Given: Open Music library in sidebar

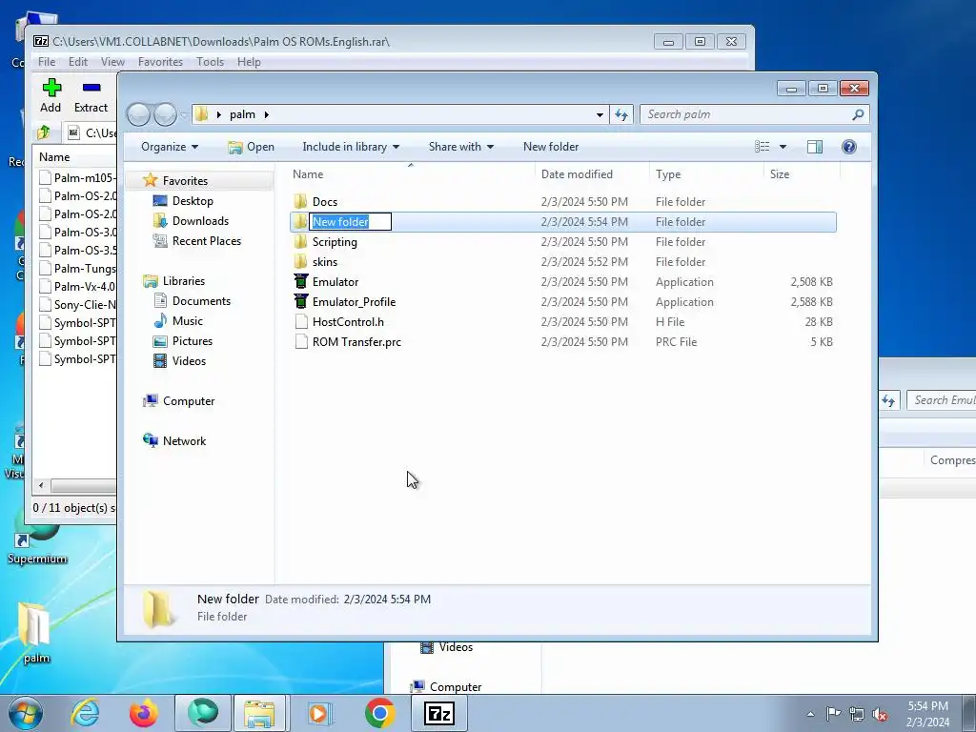Looking at the screenshot, I should click(x=187, y=320).
